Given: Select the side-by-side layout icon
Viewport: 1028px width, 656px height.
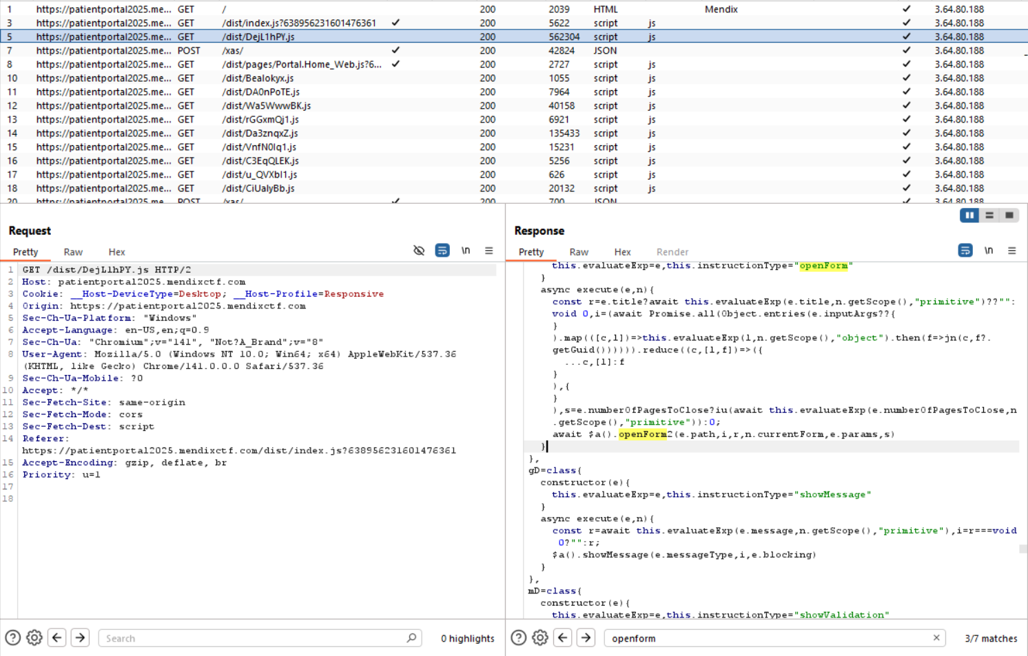Looking at the screenshot, I should click(969, 215).
